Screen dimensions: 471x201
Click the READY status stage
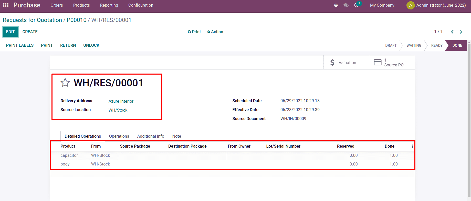tap(437, 45)
